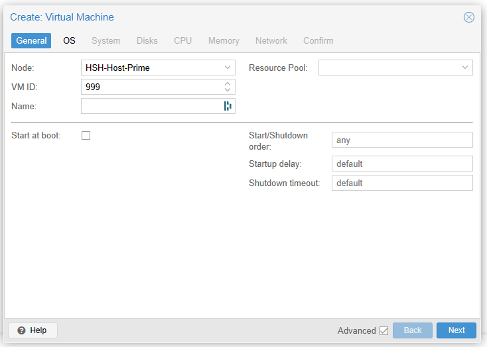Click the Node field showing HSH-Host-Prime
The image size is (487, 347).
(151, 68)
